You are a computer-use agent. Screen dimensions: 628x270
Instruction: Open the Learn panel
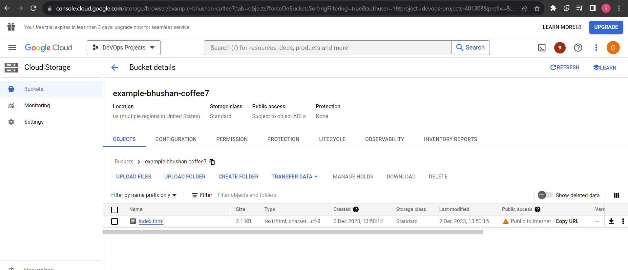point(605,67)
